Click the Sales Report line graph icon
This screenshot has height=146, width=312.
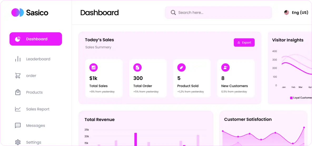coord(18,109)
